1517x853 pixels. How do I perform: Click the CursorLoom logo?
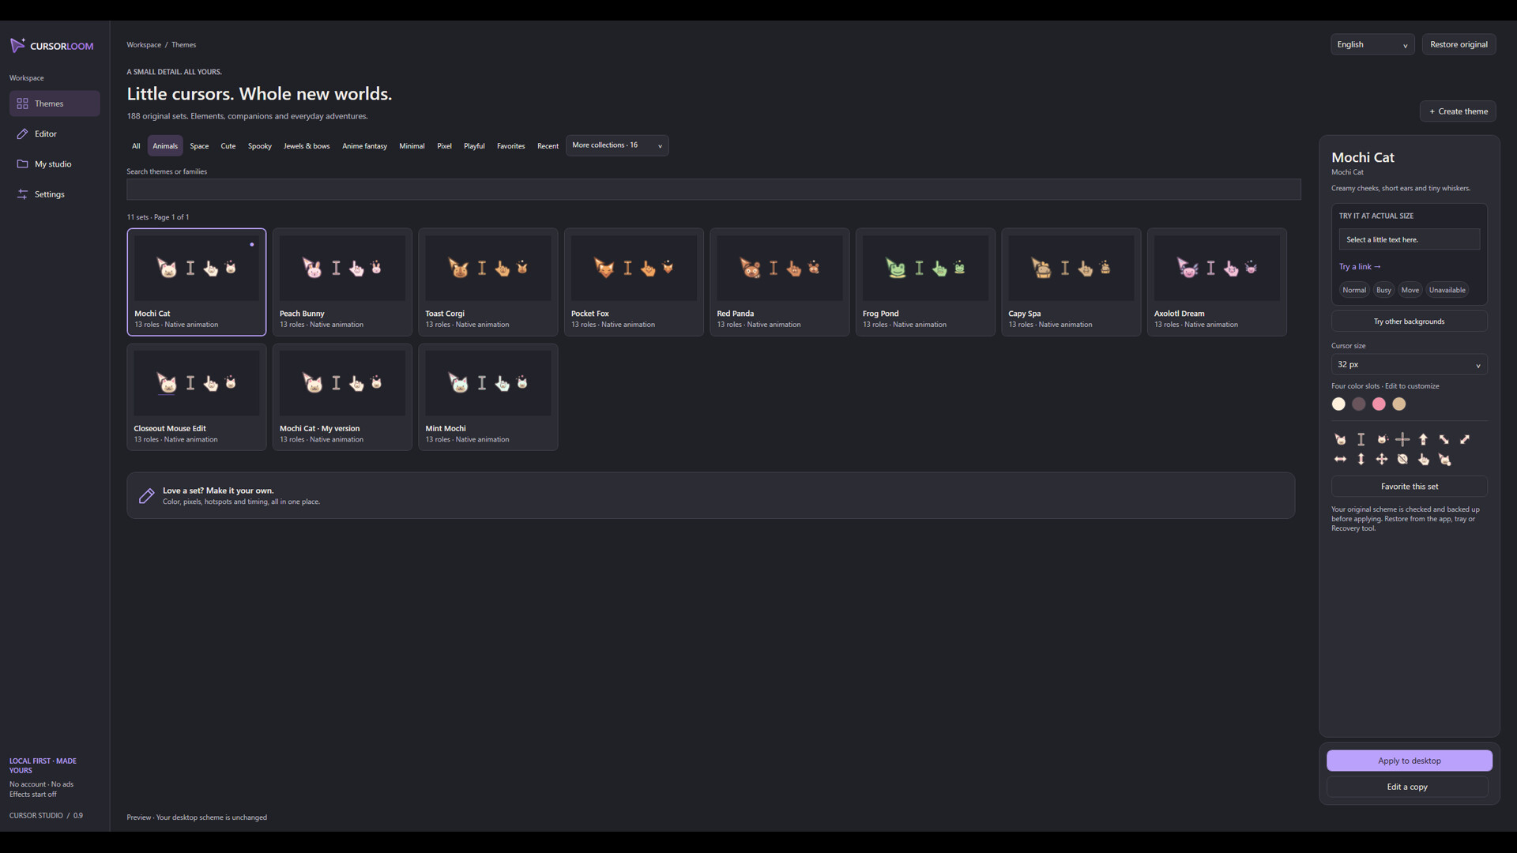(x=51, y=46)
